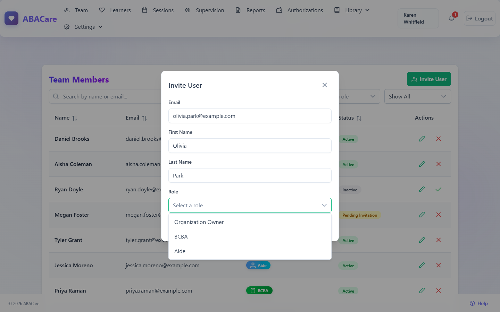The image size is (500, 312).
Task: Sort by Email column arrows
Action: point(144,118)
